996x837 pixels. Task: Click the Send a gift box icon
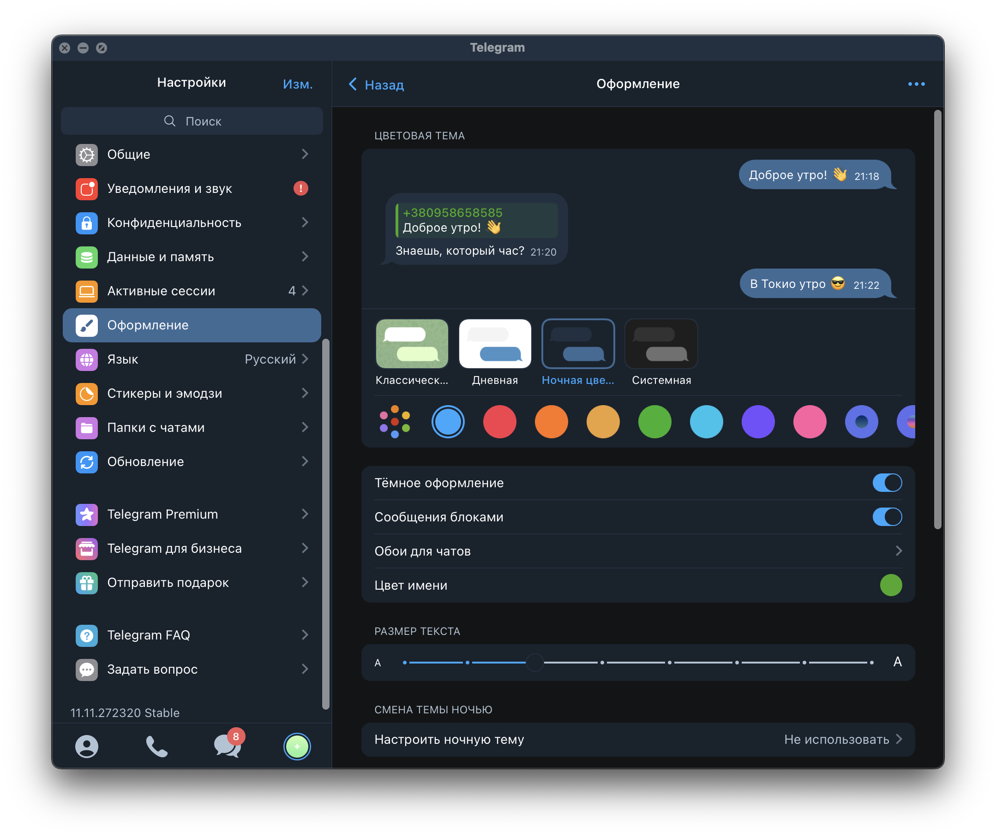(86, 583)
